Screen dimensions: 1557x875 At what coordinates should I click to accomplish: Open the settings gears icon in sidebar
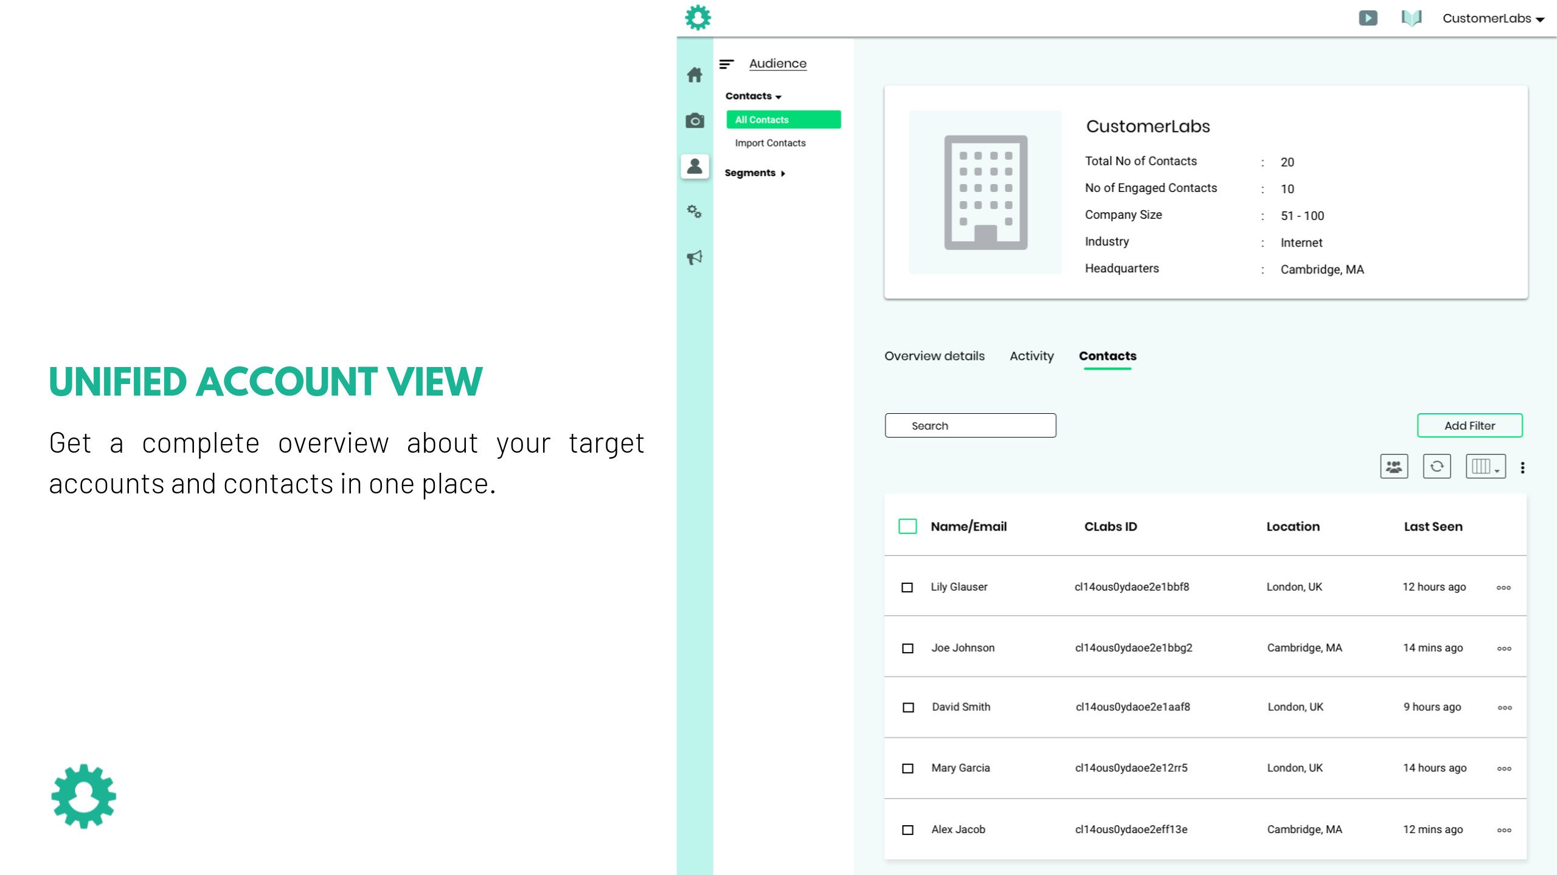pos(695,211)
